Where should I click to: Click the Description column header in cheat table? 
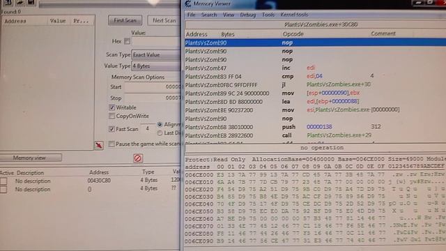[30, 173]
